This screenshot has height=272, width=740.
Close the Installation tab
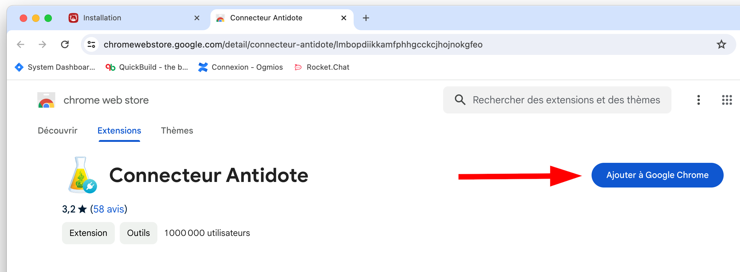[197, 18]
